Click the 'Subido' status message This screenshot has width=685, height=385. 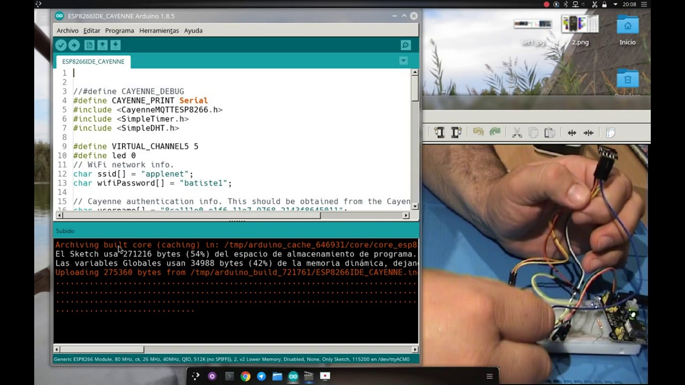(65, 231)
